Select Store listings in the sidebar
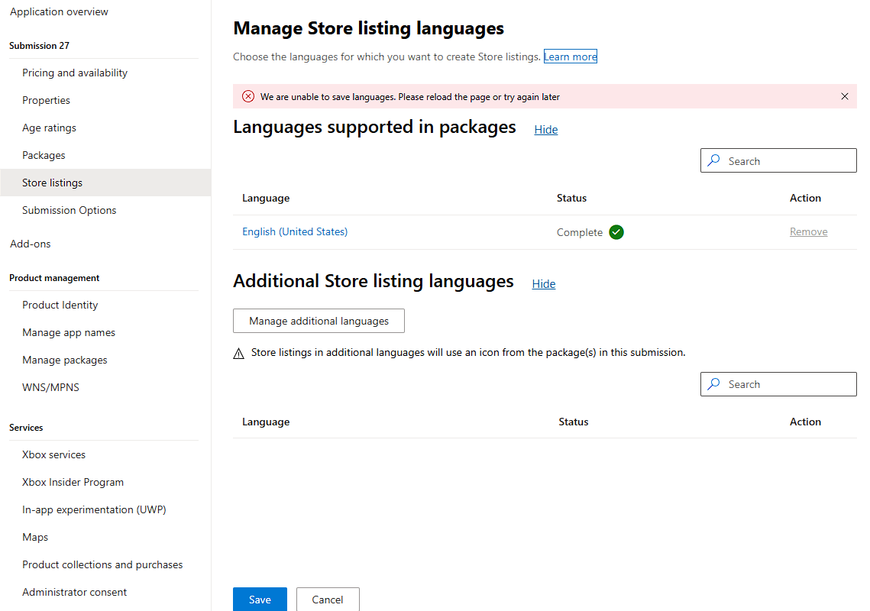Image resolution: width=870 pixels, height=611 pixels. pyautogui.click(x=105, y=183)
